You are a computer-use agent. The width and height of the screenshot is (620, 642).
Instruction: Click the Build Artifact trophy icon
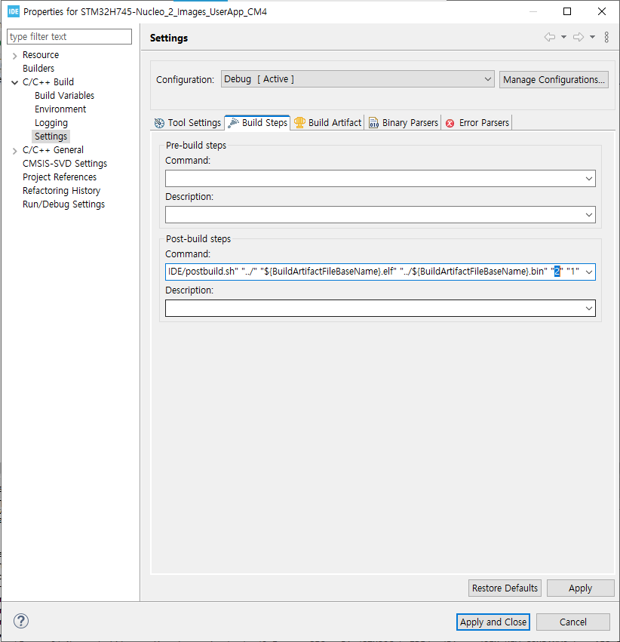click(299, 122)
